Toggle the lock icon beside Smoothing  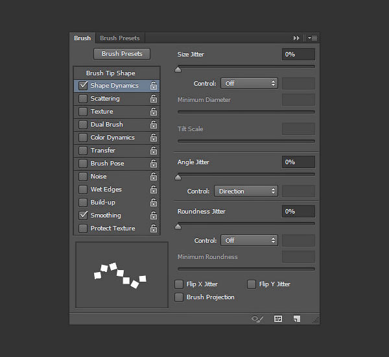tap(154, 215)
